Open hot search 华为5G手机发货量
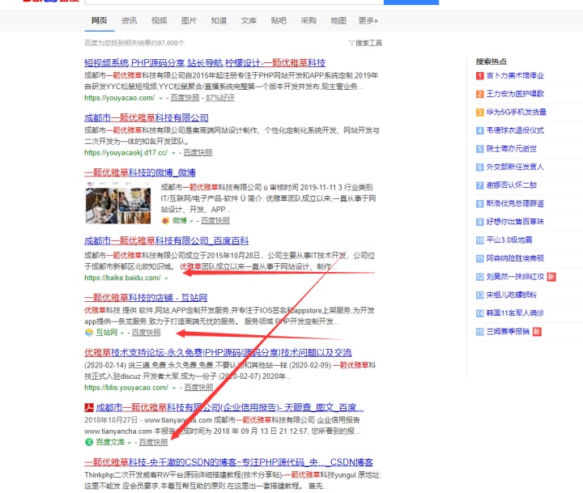This screenshot has width=583, height=493. pyautogui.click(x=516, y=113)
